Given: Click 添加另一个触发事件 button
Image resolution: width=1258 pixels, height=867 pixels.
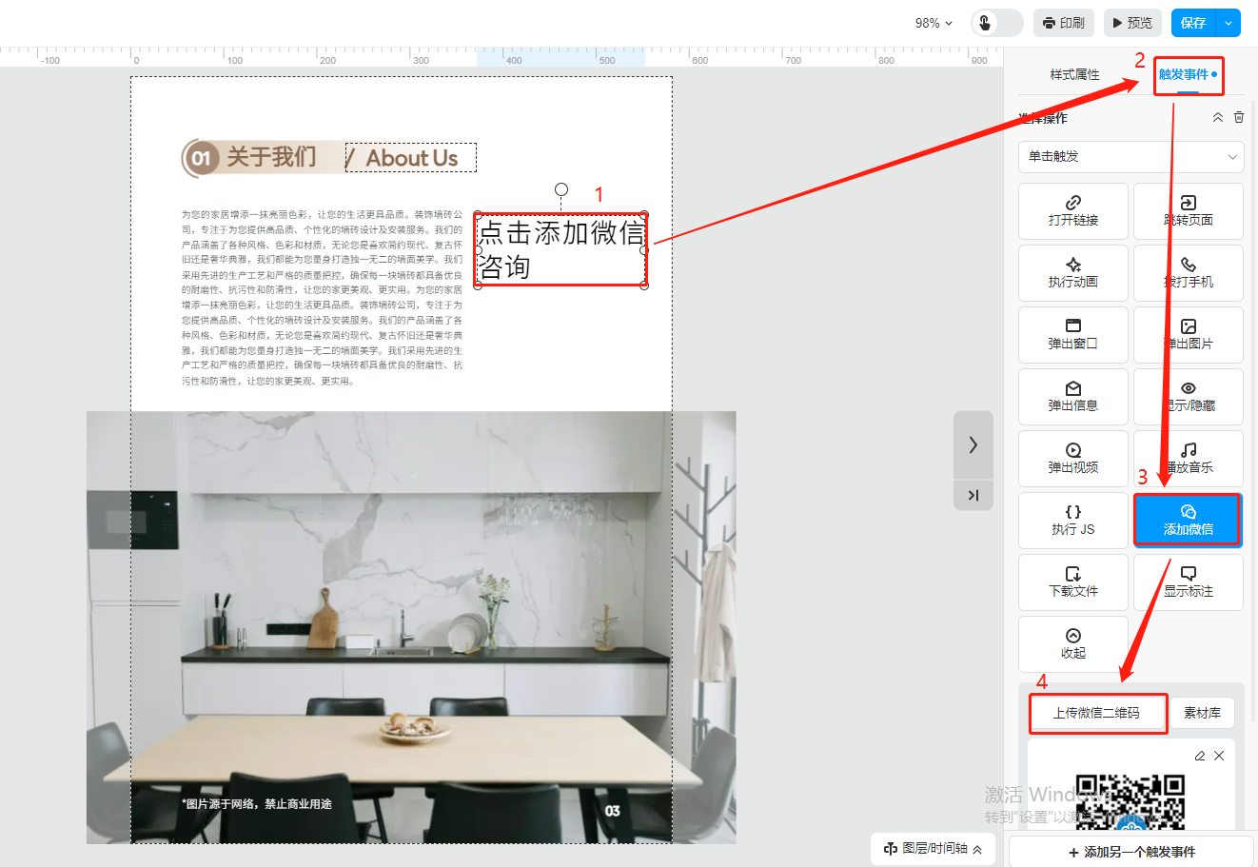Looking at the screenshot, I should tap(1131, 852).
